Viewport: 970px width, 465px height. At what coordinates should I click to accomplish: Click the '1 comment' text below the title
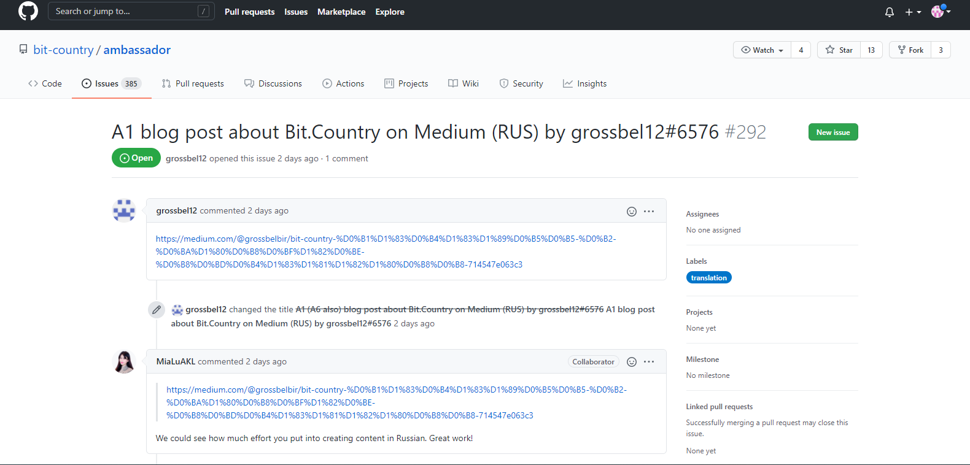point(347,158)
